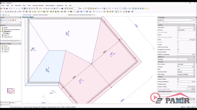Viewport: 197px width, 110px height.
Task: Select the rectangle shape tool on second toolbar row
Action: point(8,12)
